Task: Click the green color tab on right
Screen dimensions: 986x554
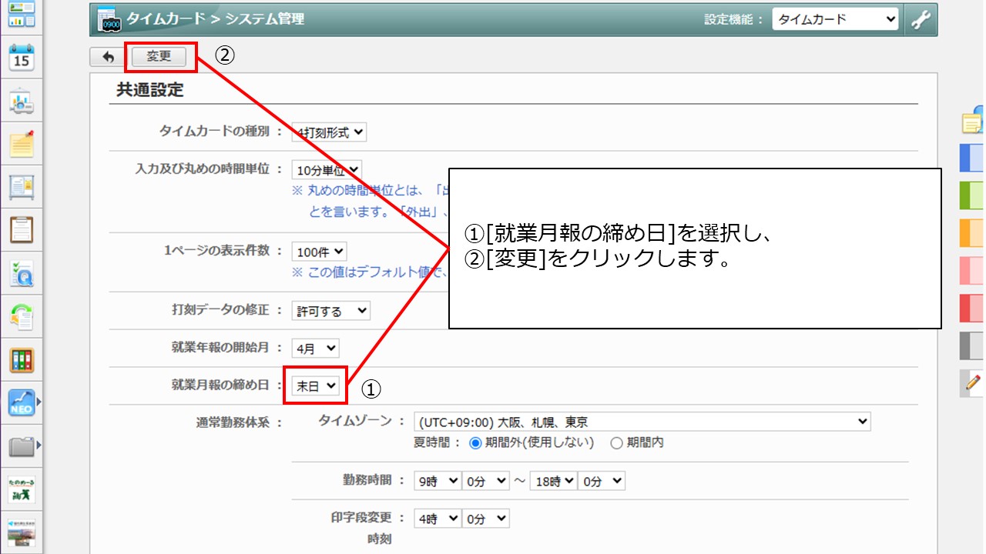Action: 971,195
